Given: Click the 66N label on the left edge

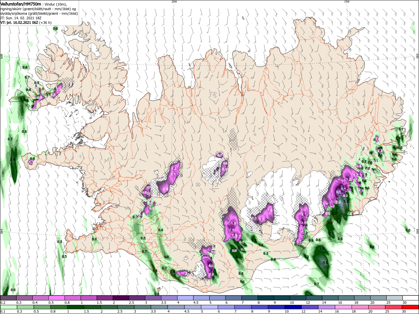Looking at the screenshot, I should point(2,57).
